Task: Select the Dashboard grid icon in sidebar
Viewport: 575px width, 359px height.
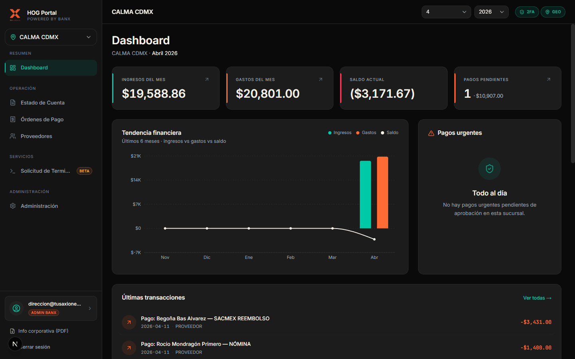Action: [x=13, y=68]
